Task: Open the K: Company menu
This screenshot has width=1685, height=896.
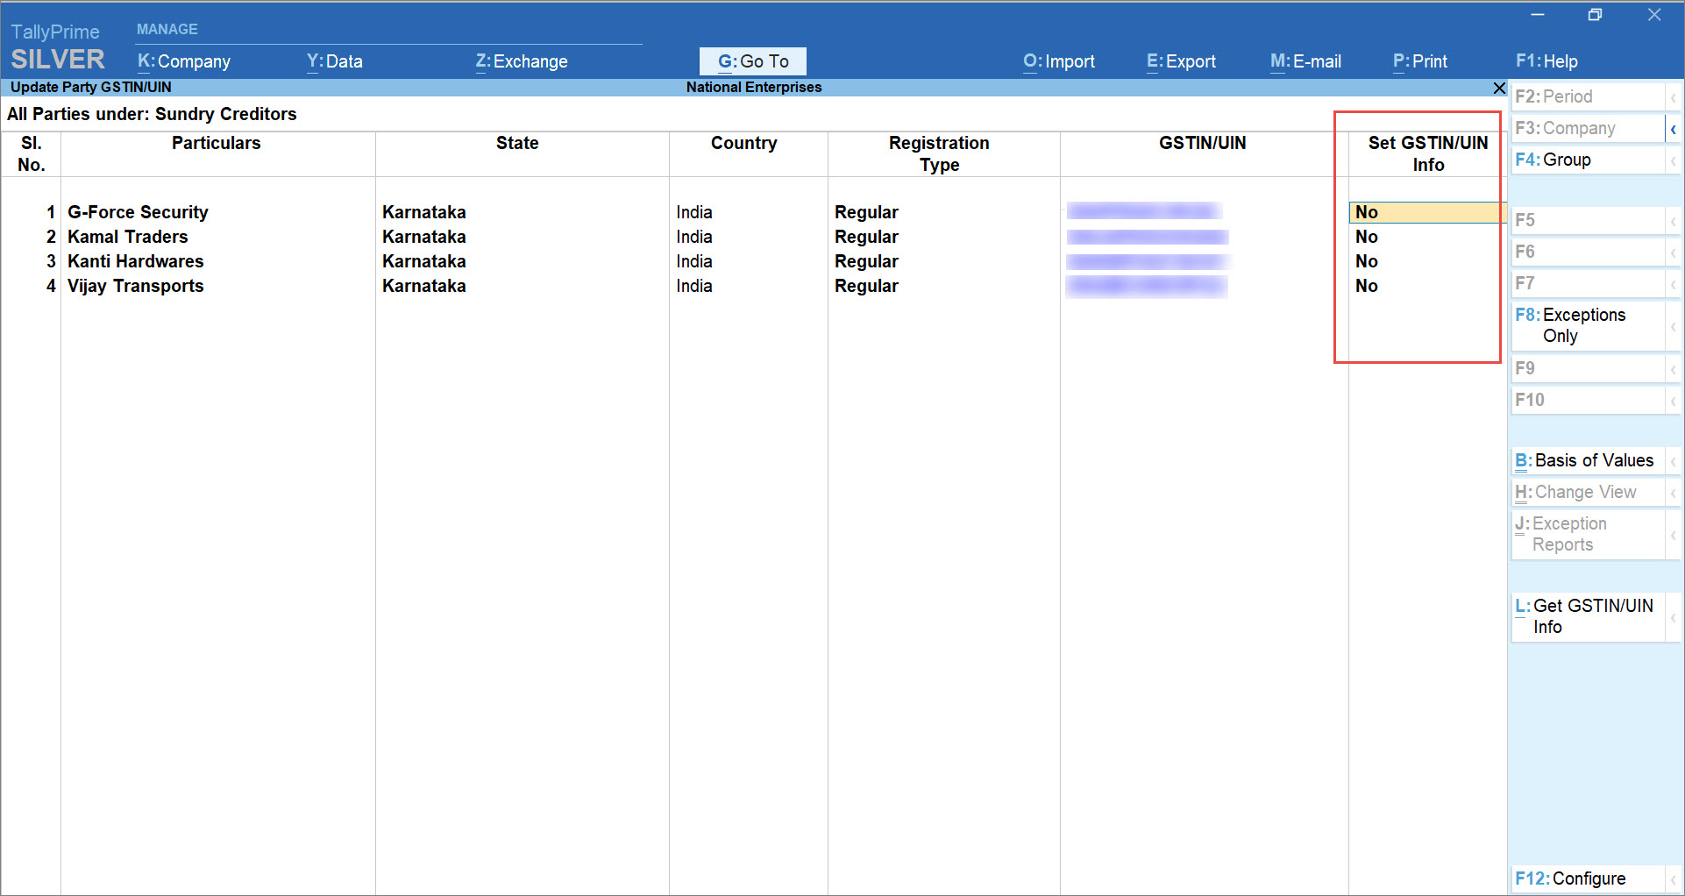Action: click(184, 61)
